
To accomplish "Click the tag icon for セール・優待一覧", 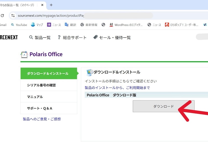I will coord(95,37).
